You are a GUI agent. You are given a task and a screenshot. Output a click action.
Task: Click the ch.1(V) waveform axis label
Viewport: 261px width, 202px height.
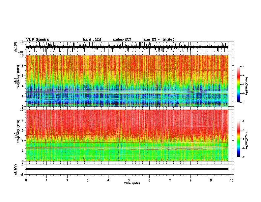[16, 47]
